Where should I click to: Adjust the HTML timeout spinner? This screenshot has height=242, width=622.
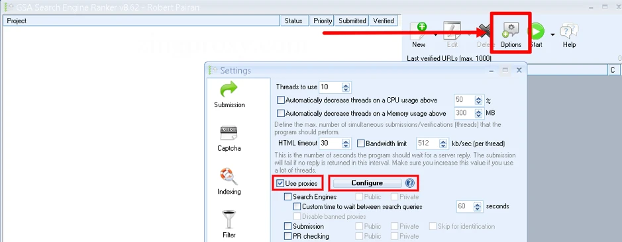pyautogui.click(x=346, y=143)
